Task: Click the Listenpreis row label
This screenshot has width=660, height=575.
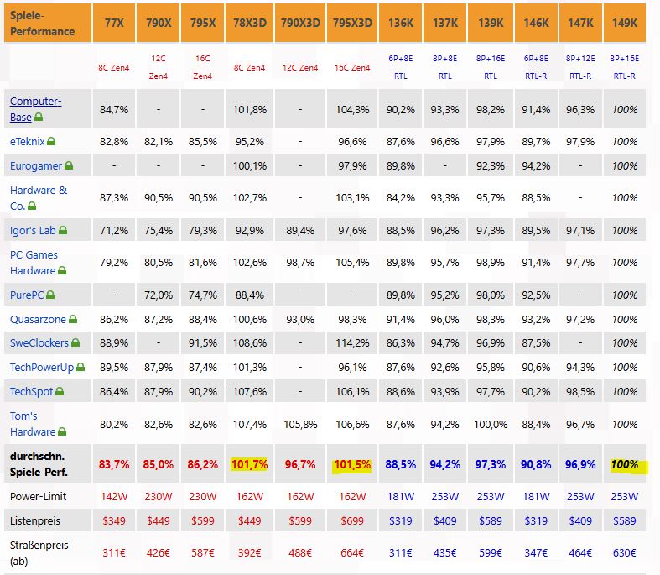Action: point(35,521)
